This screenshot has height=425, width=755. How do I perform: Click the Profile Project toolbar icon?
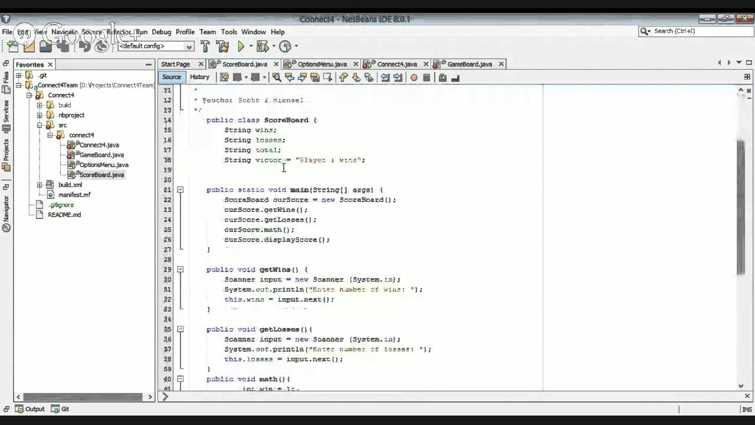285,46
